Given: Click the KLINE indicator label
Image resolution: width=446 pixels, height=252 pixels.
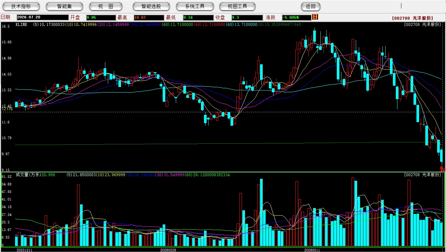Looking at the screenshot, I should point(21,25).
